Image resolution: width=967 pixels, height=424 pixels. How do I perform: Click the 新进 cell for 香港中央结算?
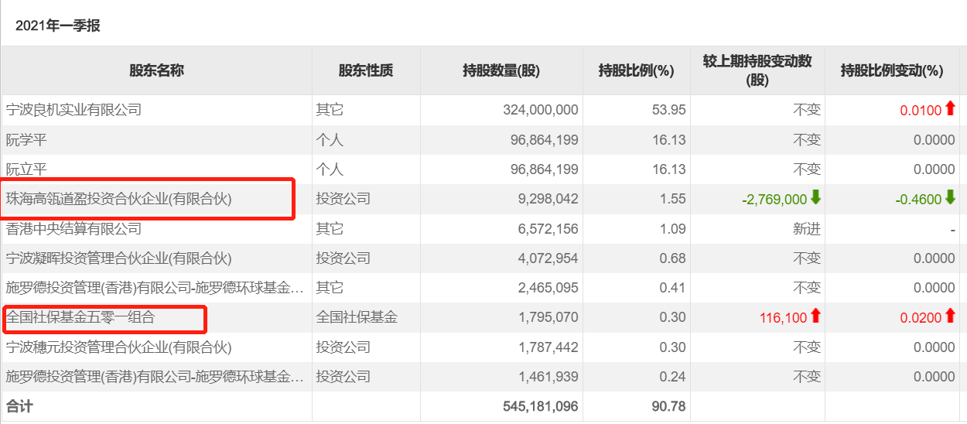(807, 229)
